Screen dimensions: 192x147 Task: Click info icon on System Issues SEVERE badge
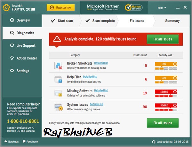point(175,105)
